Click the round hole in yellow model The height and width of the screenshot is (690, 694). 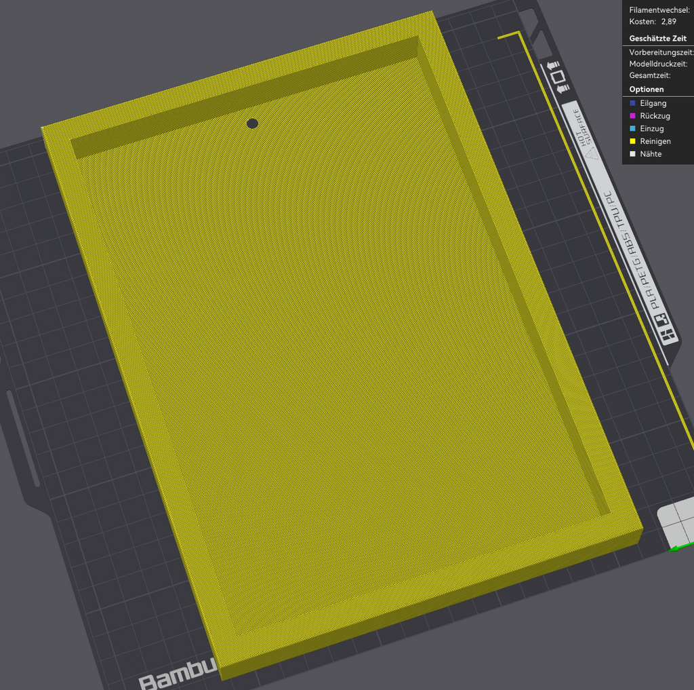252,123
